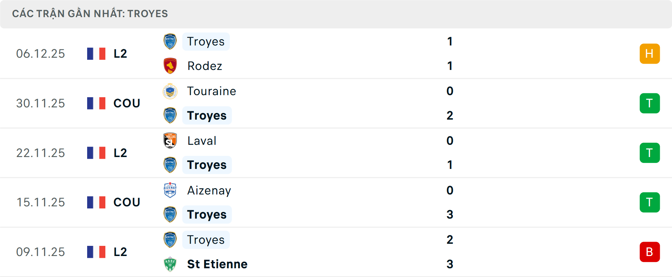Image resolution: width=672 pixels, height=277 pixels.
Task: Click Troyes crest in the Rodez match
Action: coord(170,42)
